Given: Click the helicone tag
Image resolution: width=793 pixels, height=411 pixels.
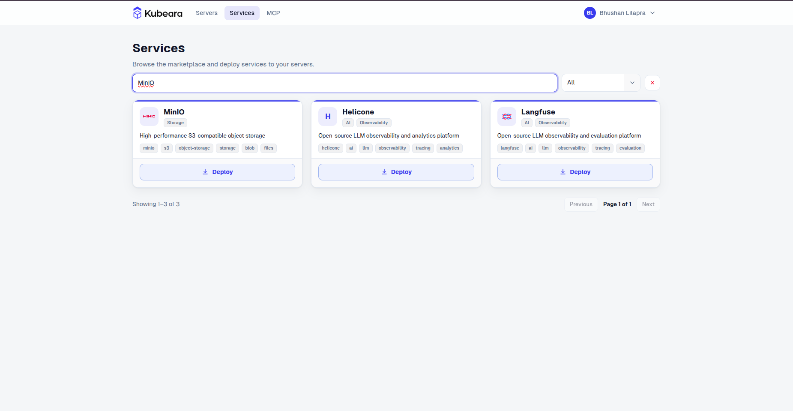Looking at the screenshot, I should pos(331,148).
